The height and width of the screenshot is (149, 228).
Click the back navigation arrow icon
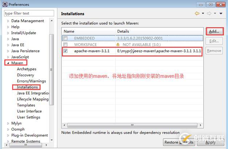point(197,13)
